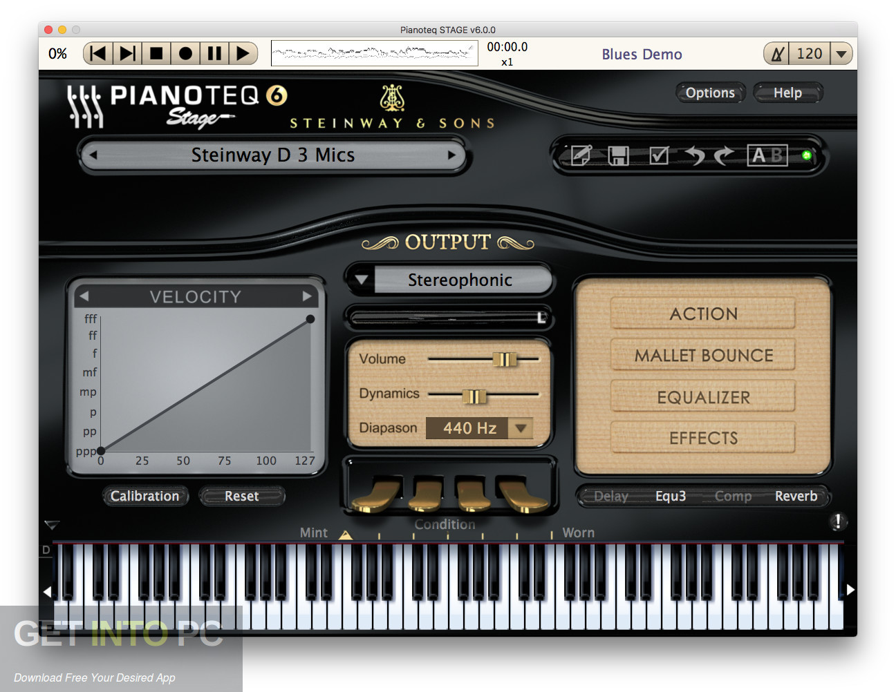This screenshot has width=896, height=692.
Task: Select previous preset with left arrow
Action: coord(93,155)
